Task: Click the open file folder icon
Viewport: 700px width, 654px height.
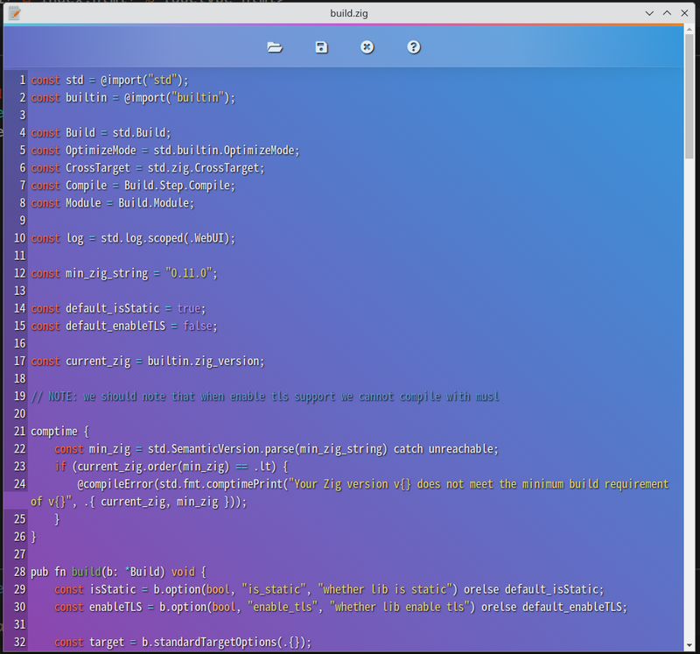Action: coord(275,47)
